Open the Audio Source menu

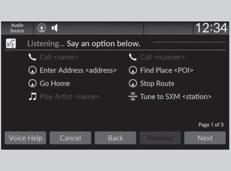(x=17, y=28)
